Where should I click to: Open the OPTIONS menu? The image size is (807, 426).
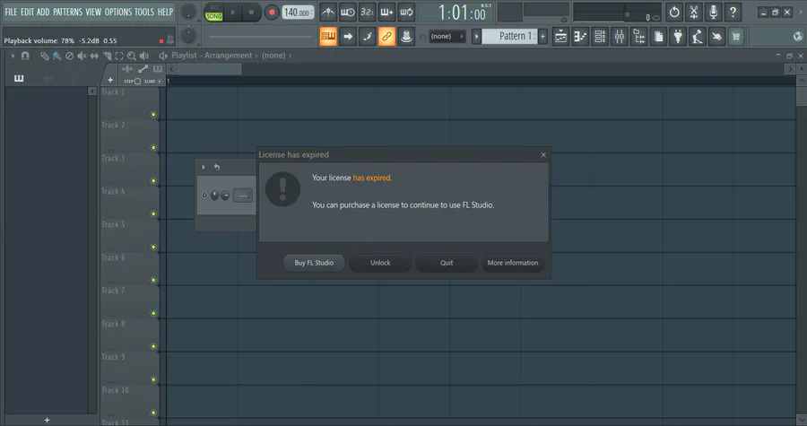click(118, 12)
